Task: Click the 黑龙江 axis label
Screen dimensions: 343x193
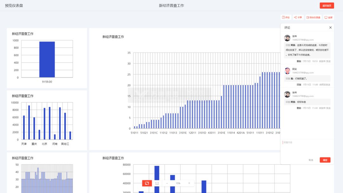Action: coord(65,144)
